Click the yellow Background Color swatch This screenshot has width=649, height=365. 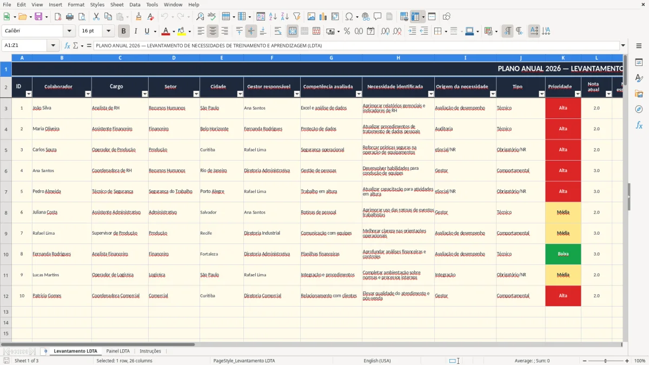tap(181, 31)
